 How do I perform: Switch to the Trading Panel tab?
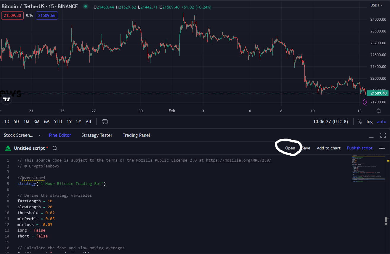(x=136, y=135)
